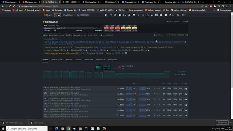This screenshot has width=233, height=131.
Task: Open the remote shell console icon
Action: [125, 15]
